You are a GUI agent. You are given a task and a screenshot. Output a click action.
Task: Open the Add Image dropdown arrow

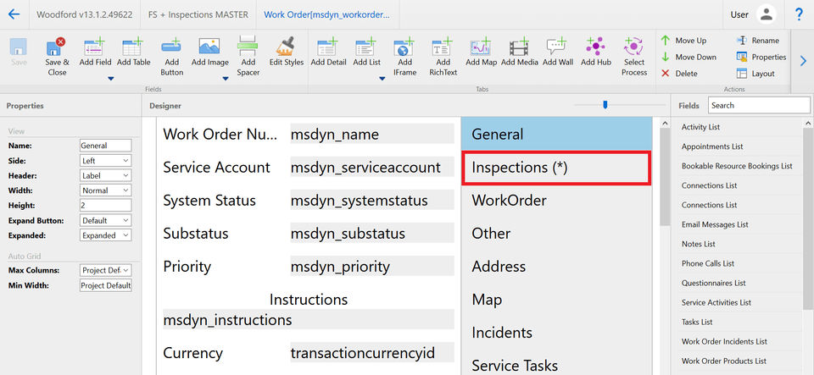(226, 80)
